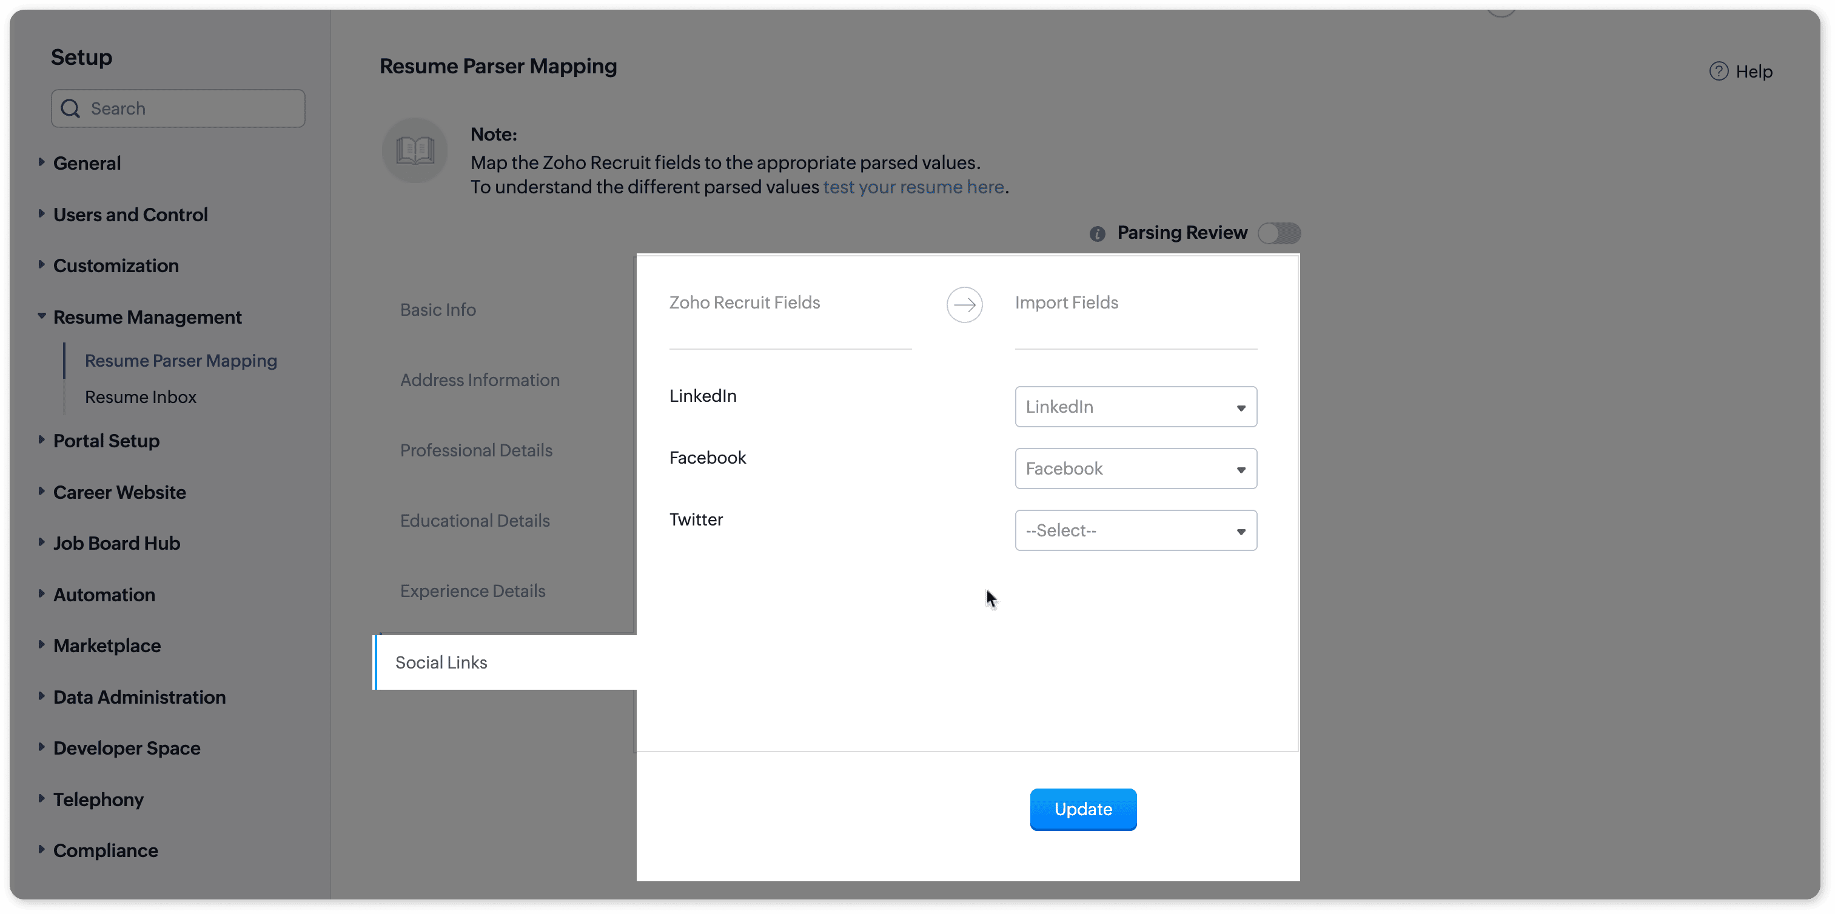Click the open book note icon

(415, 150)
